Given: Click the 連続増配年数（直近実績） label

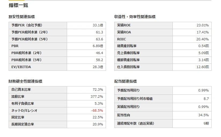Looking at the screenshot, I should coord(136,124).
